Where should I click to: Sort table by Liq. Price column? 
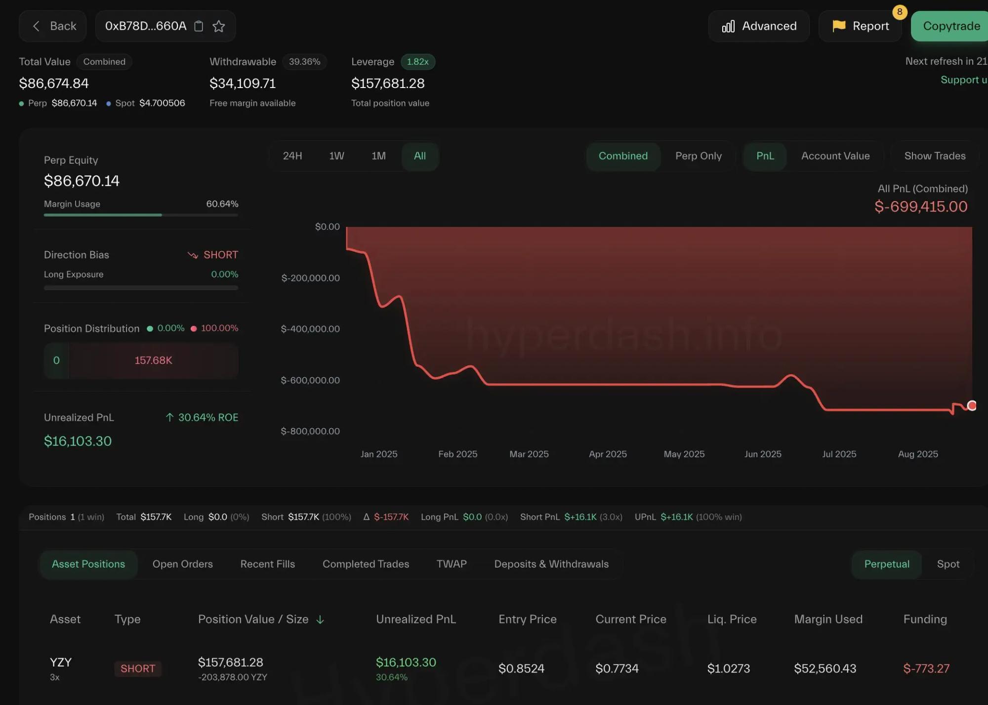[x=732, y=619]
